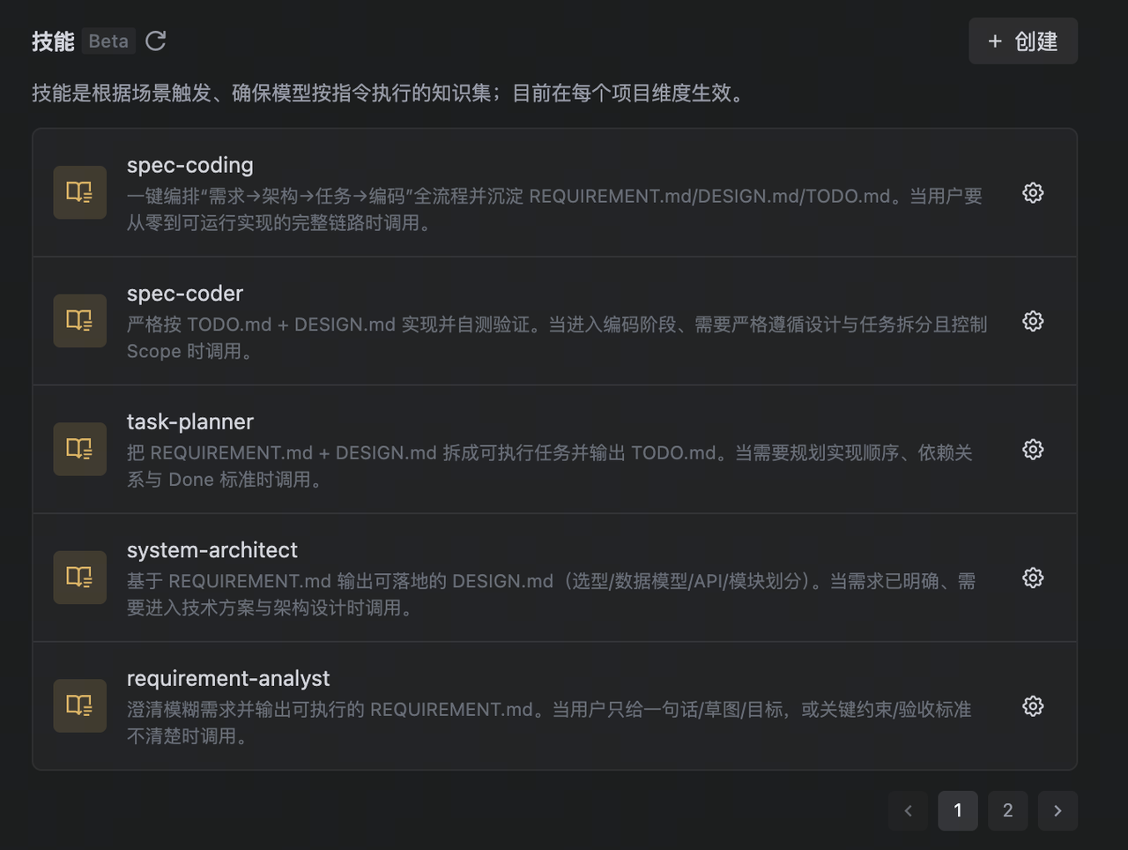The image size is (1128, 850).
Task: Click the Beta badge next to 技能
Action: click(x=108, y=41)
